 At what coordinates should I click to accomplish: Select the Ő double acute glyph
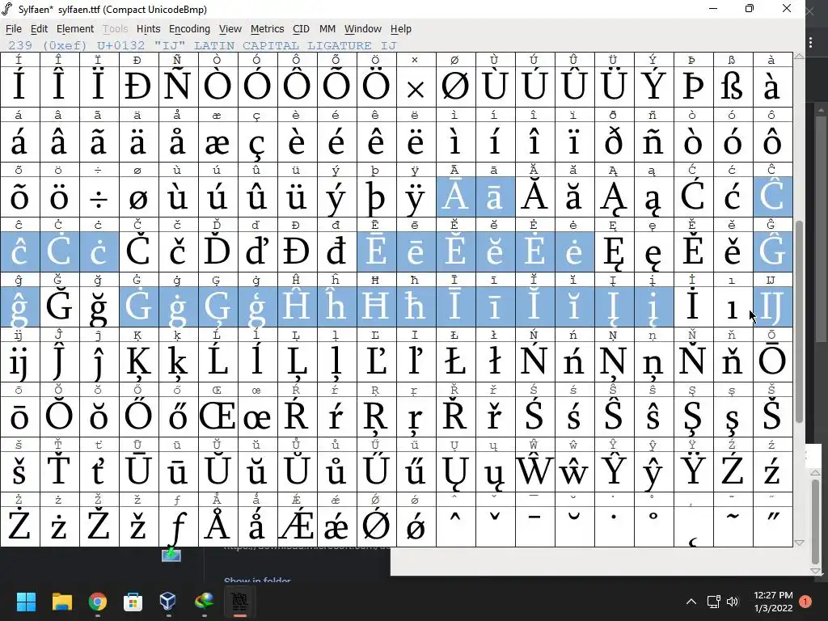pyautogui.click(x=139, y=416)
